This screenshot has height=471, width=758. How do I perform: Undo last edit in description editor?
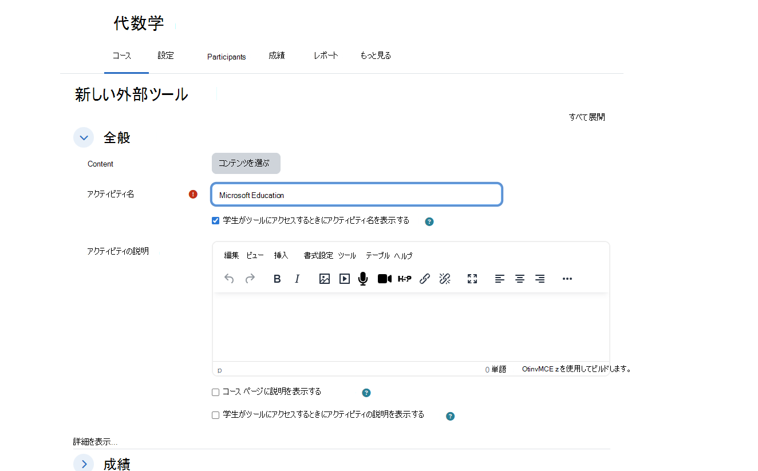coord(229,279)
